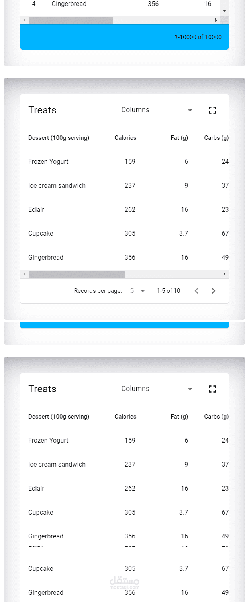Click left arrow of topmost table's horizontal scrollbar
The height and width of the screenshot is (602, 249).
point(24,20)
